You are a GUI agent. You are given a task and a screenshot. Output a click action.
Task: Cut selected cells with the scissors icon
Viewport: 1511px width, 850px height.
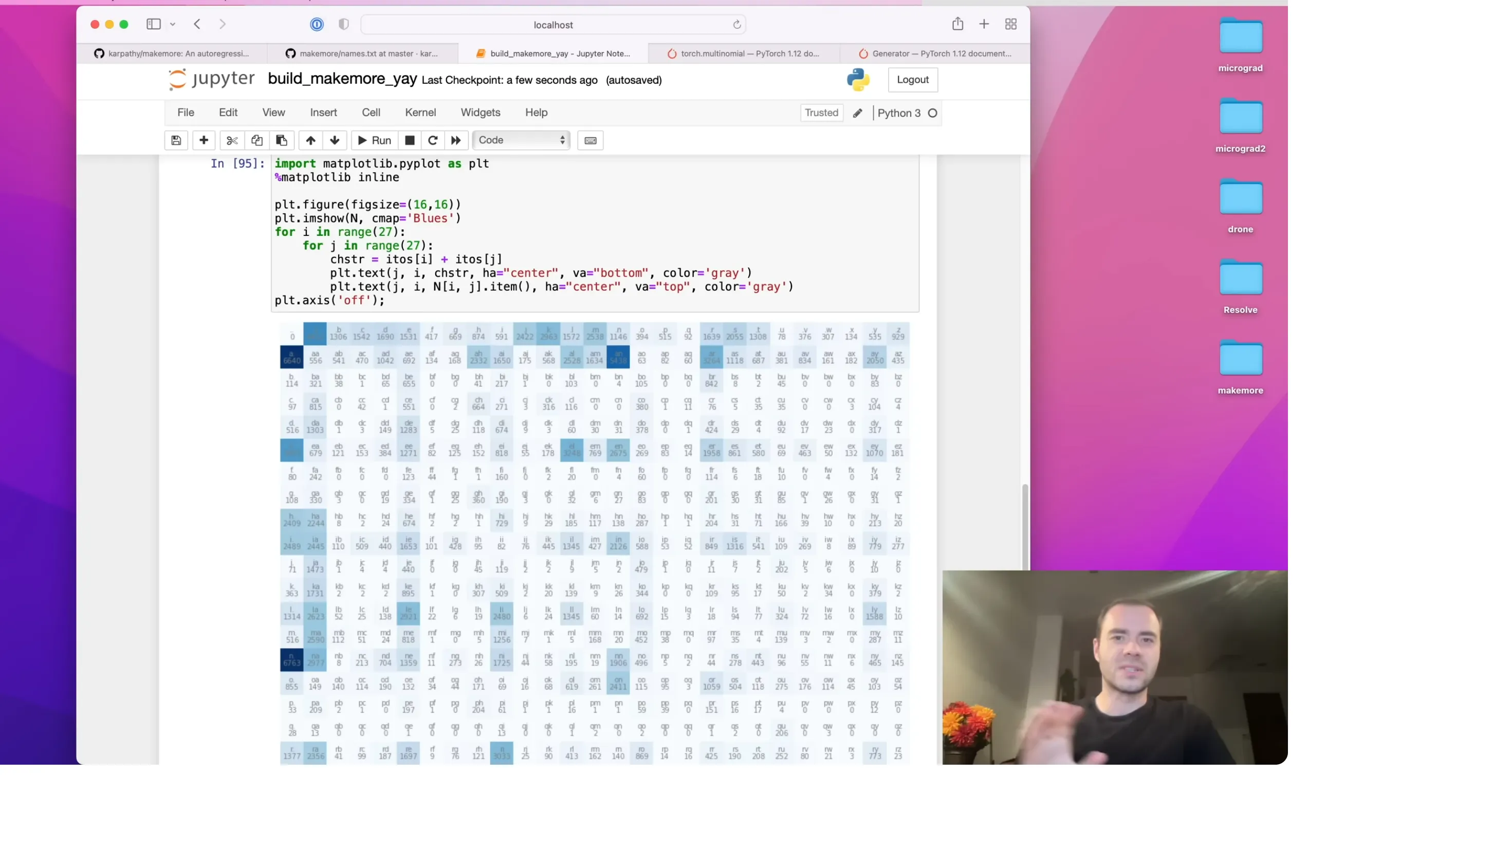click(232, 140)
